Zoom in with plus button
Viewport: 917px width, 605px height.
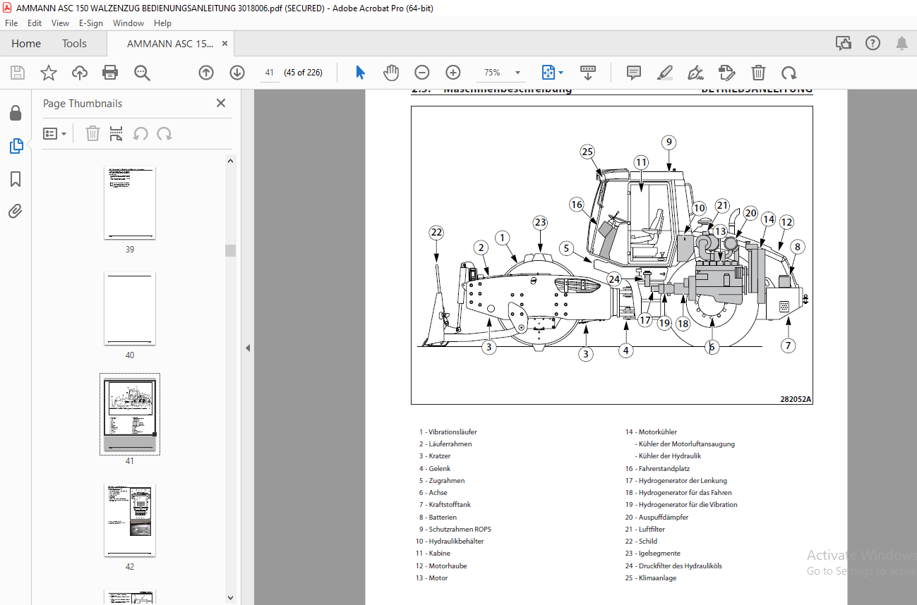[x=452, y=73]
